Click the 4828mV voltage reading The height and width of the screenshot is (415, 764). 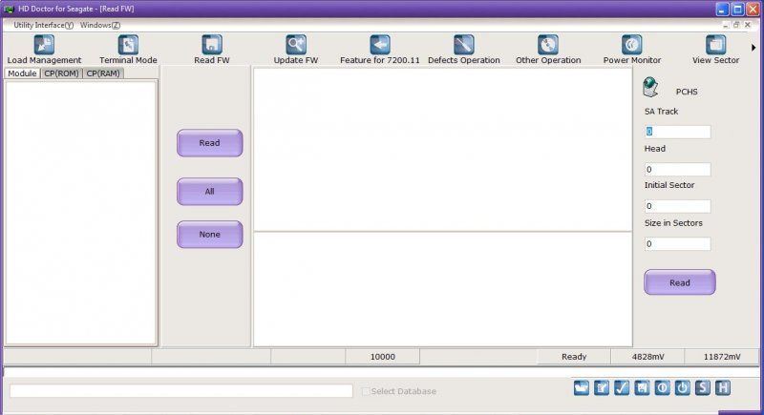pyautogui.click(x=648, y=357)
